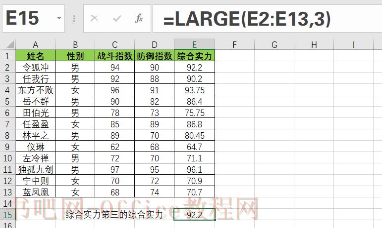This screenshot has width=382, height=228.
Task: Select name cell 林平之
Action: (x=36, y=135)
